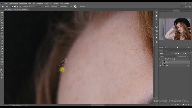Toggle lock all padlock icon
192x108 pixels.
175,59
